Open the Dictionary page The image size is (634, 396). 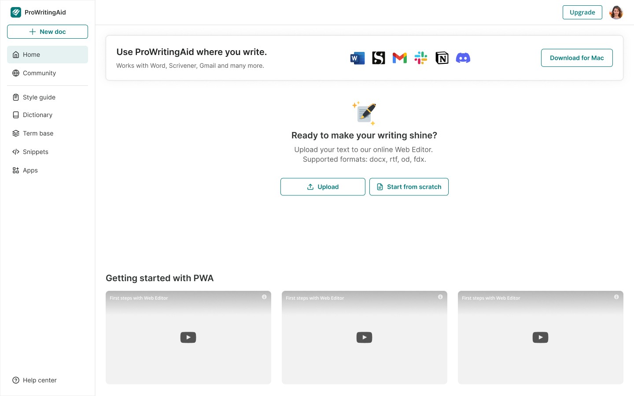tap(48, 115)
